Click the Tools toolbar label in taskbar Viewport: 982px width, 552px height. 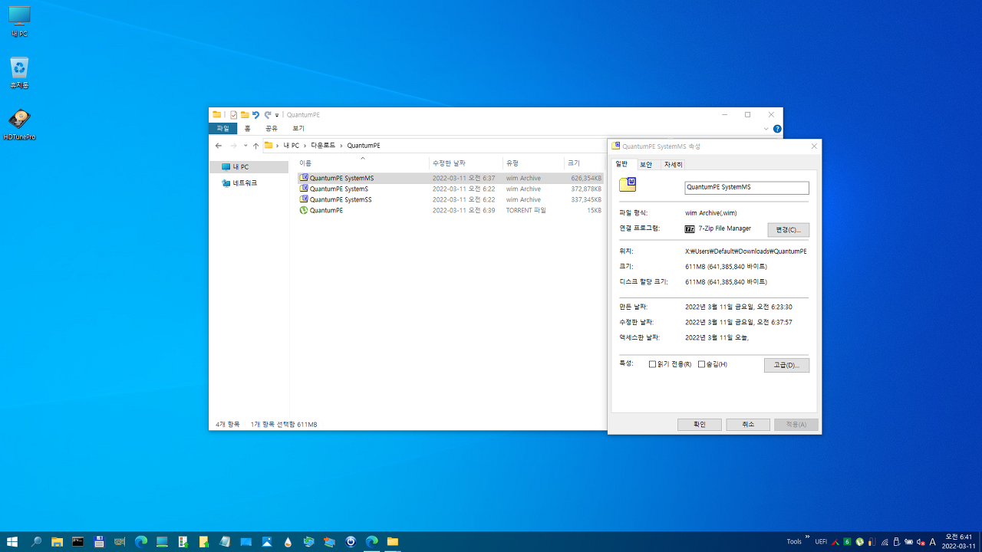(794, 541)
